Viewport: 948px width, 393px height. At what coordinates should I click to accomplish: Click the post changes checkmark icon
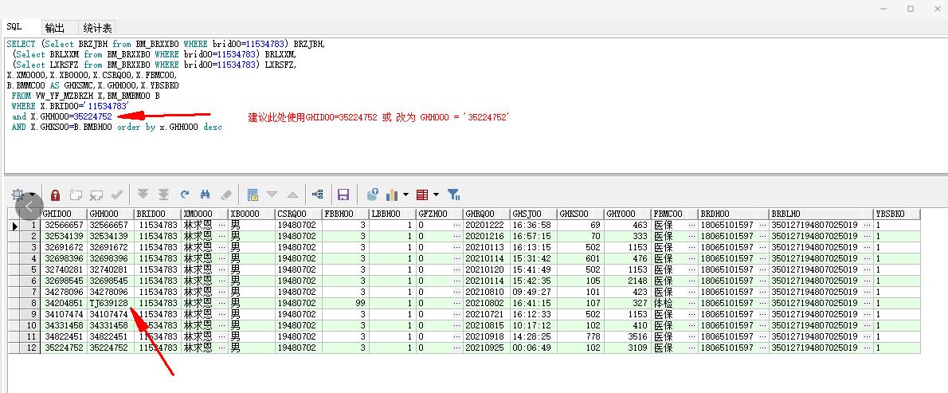point(116,195)
